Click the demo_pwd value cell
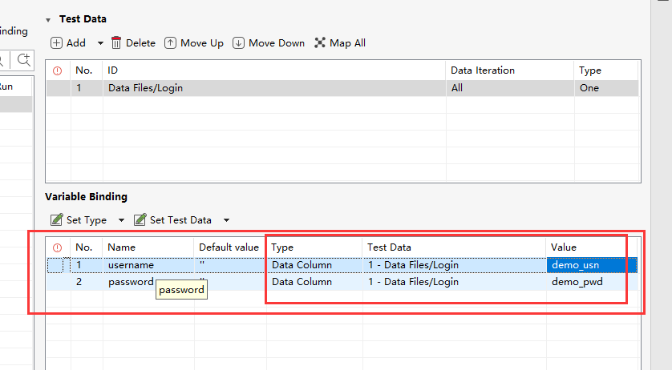The image size is (672, 370). click(577, 282)
